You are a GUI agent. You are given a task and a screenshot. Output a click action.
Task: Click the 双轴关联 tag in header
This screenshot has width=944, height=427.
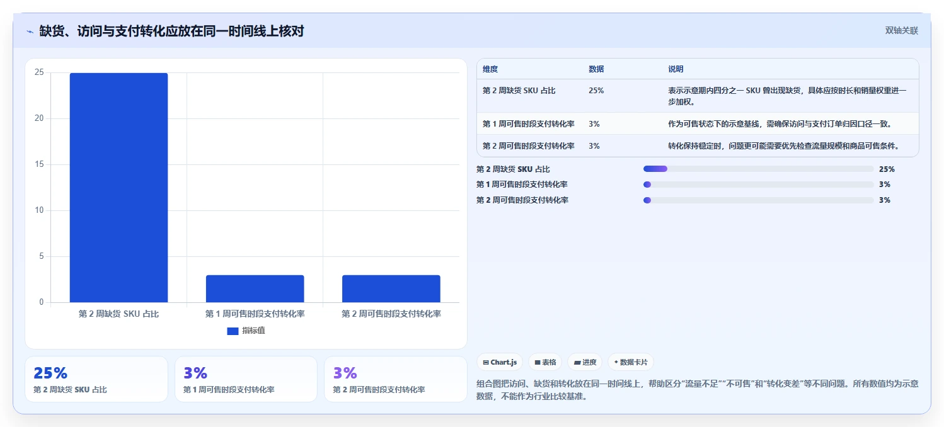[902, 31]
